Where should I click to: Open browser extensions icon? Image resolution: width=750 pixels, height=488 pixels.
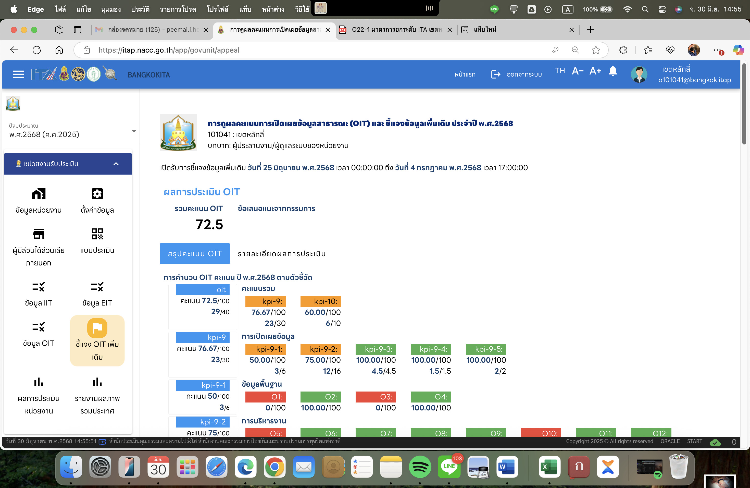click(x=623, y=50)
